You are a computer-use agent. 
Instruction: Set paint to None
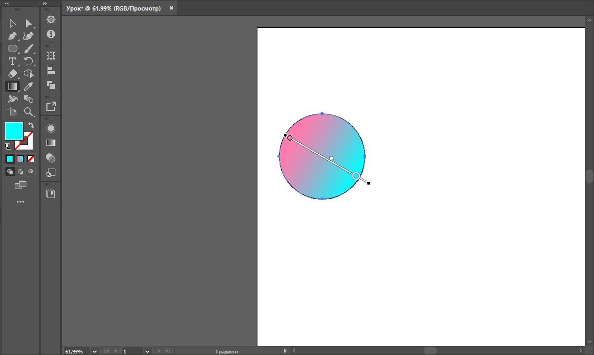[x=31, y=159]
